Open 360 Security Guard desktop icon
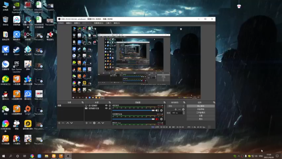This screenshot has height=159, width=282. pos(5,81)
